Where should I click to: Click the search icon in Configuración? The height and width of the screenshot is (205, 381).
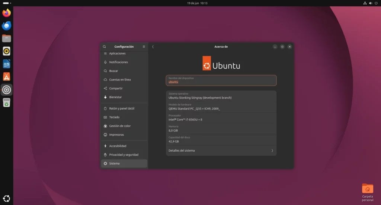104,47
